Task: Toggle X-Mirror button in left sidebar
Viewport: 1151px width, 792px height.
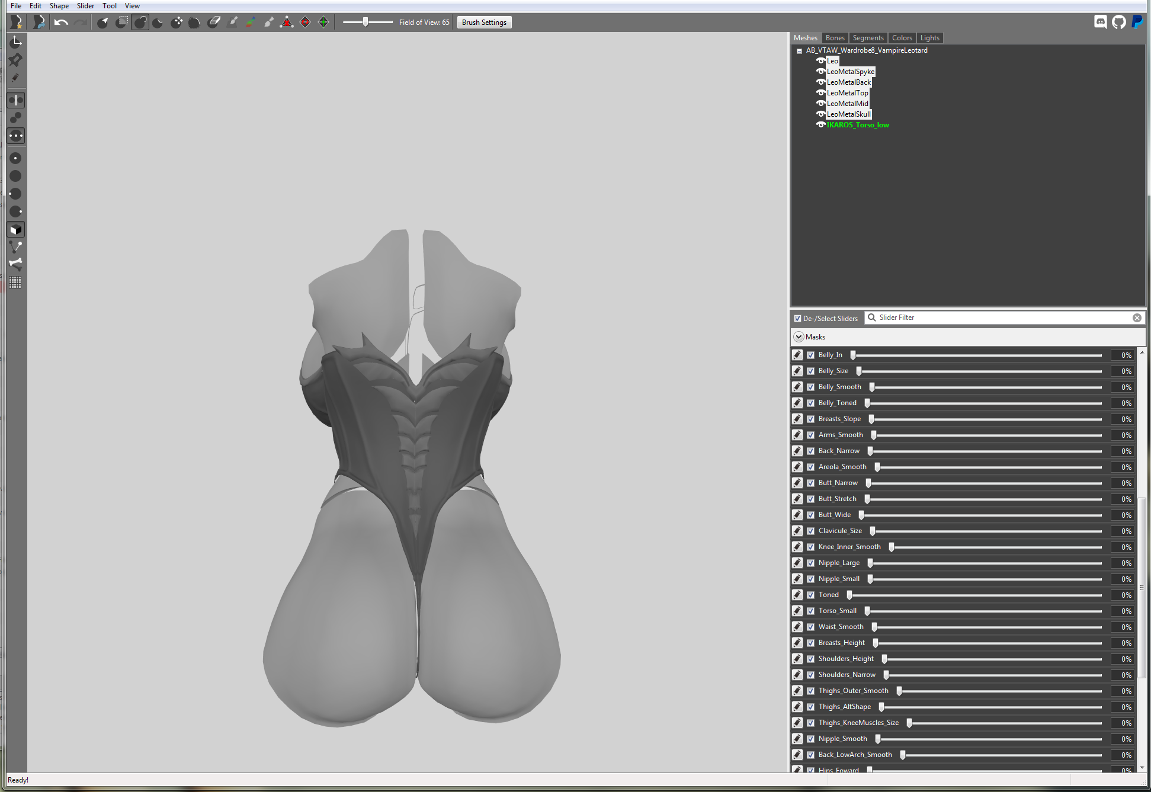Action: tap(16, 100)
